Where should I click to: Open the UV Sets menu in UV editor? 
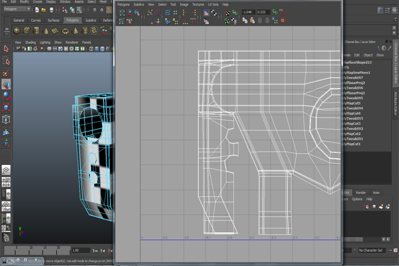tap(213, 5)
